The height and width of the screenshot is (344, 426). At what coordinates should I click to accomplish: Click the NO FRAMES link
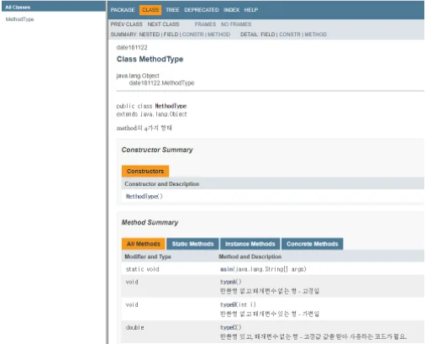coord(236,24)
